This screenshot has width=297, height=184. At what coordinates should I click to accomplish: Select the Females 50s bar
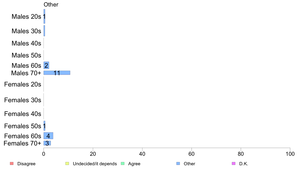click(44, 126)
